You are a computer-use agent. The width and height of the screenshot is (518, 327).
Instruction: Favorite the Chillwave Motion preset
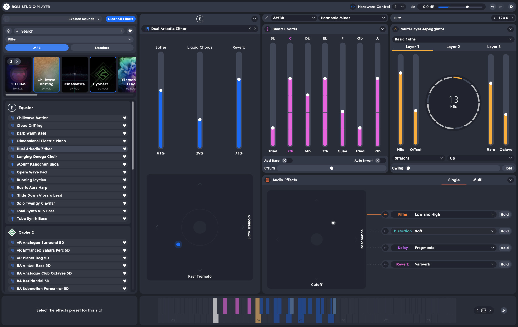124,118
